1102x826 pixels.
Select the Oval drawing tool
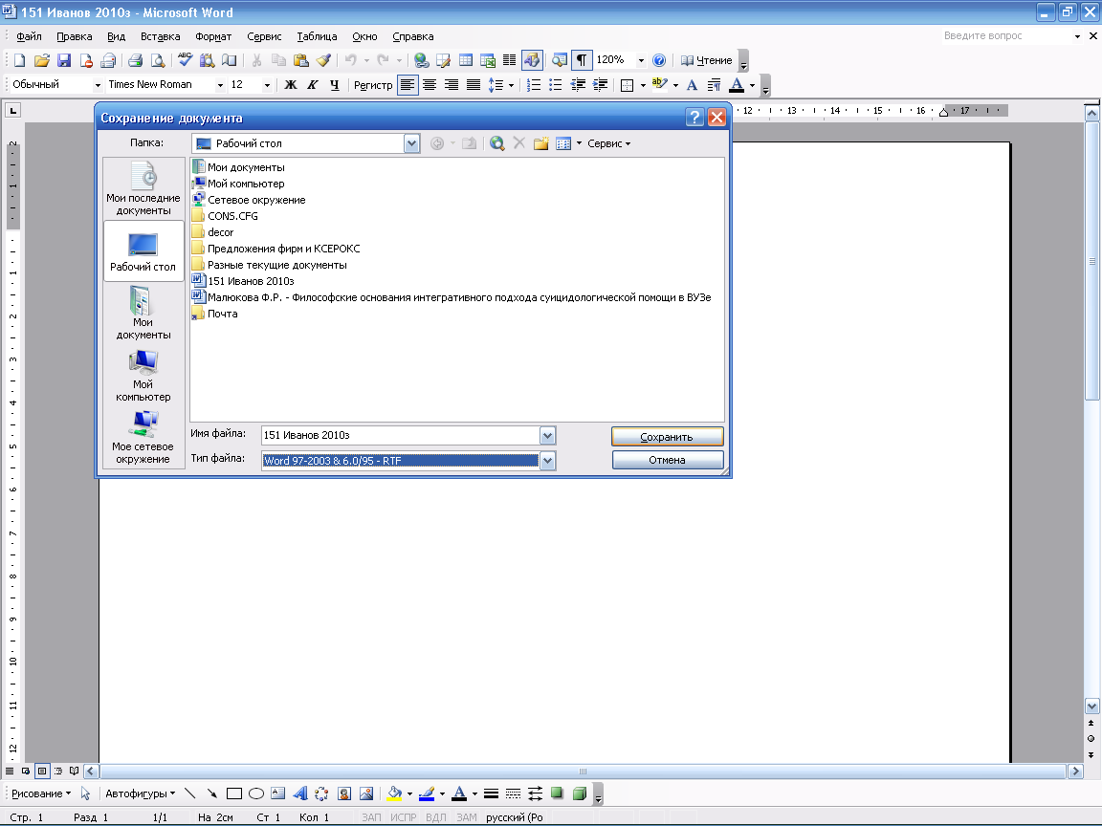point(256,793)
